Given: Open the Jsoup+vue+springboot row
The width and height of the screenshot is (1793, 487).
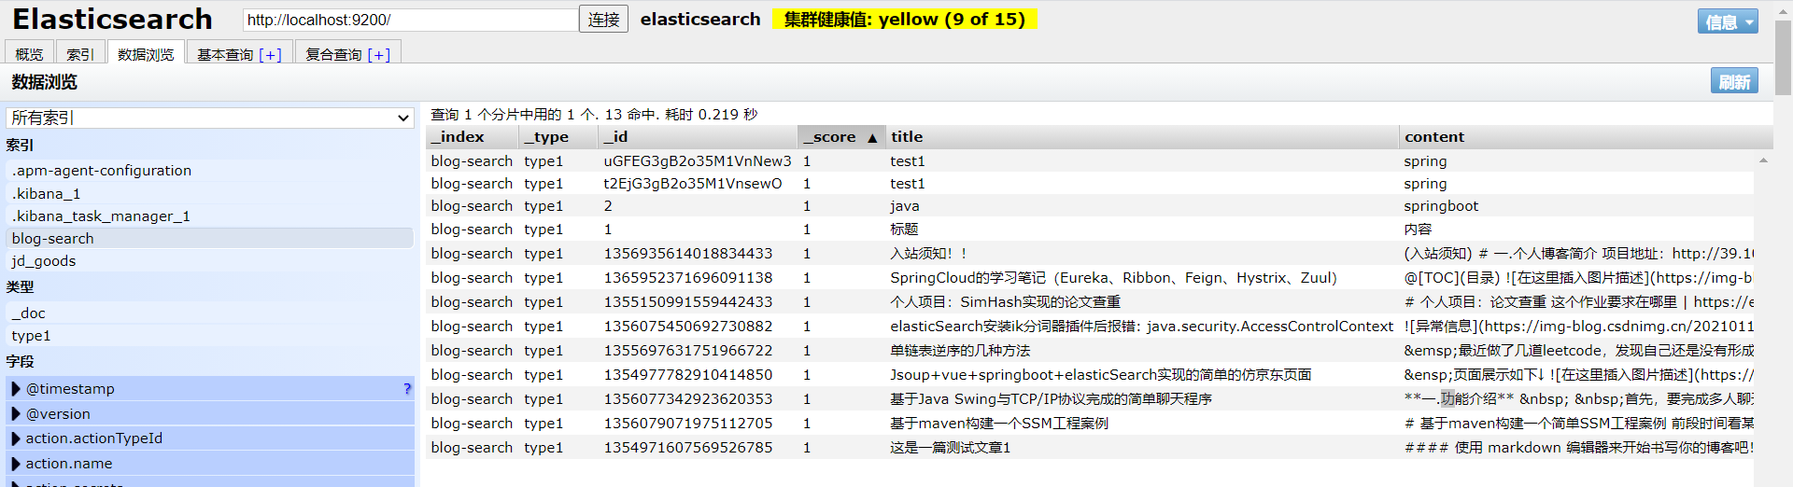Looking at the screenshot, I should point(1090,374).
